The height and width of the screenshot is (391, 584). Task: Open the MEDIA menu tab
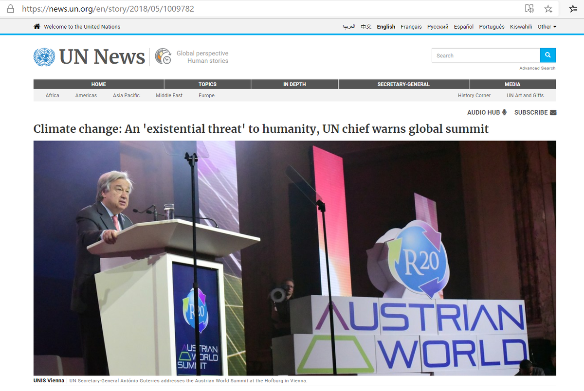(x=512, y=84)
